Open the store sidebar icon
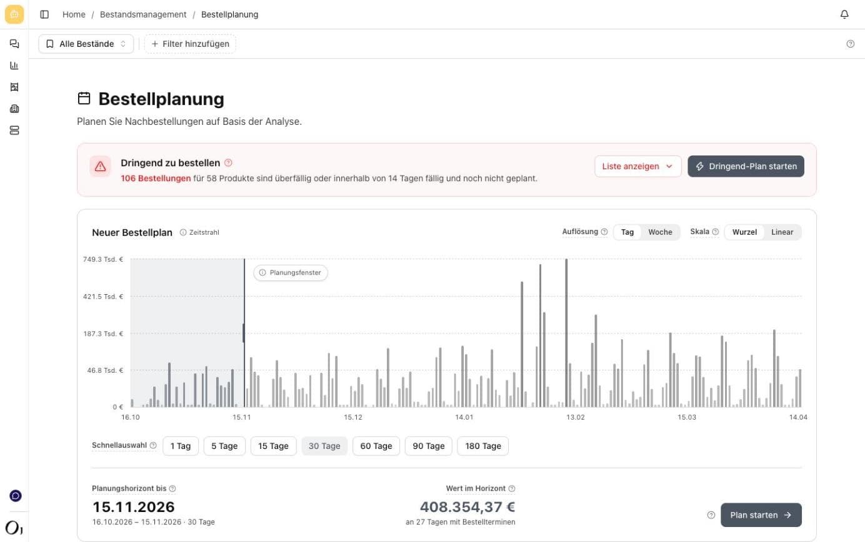Image resolution: width=865 pixels, height=542 pixels. point(14,87)
